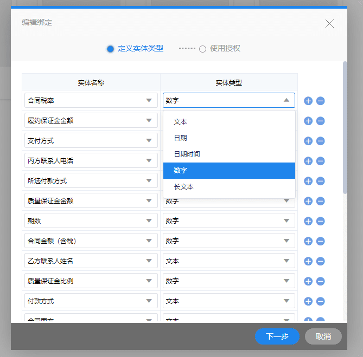Add a row after 丙方联系人电话
363x357 pixels.
[308, 161]
